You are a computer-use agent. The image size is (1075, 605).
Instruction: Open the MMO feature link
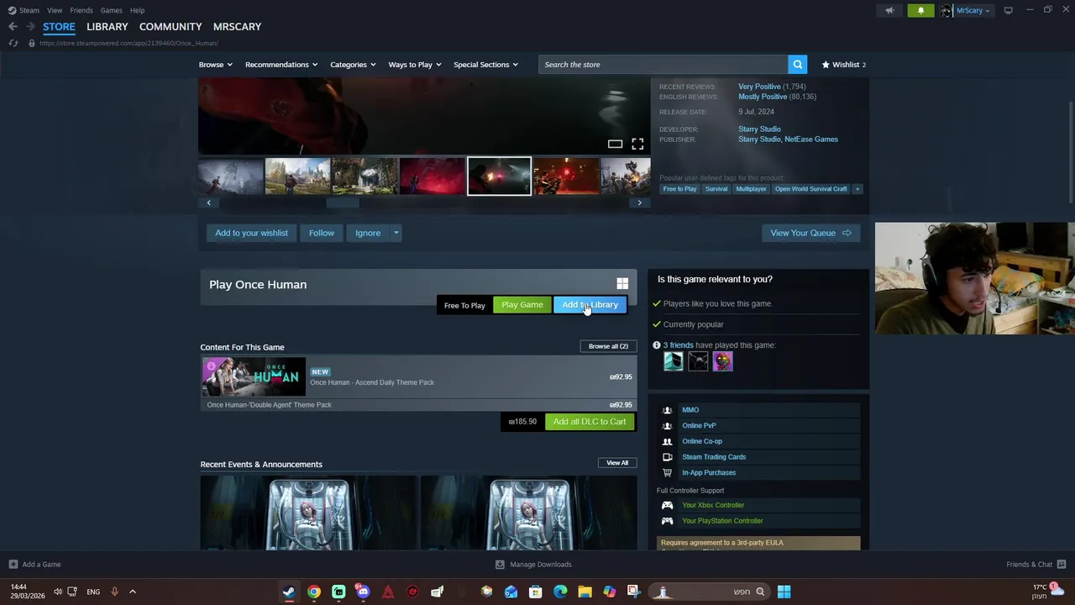tap(690, 410)
